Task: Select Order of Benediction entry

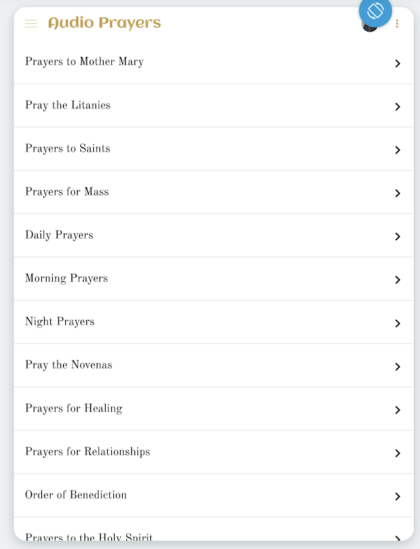Action: click(214, 495)
